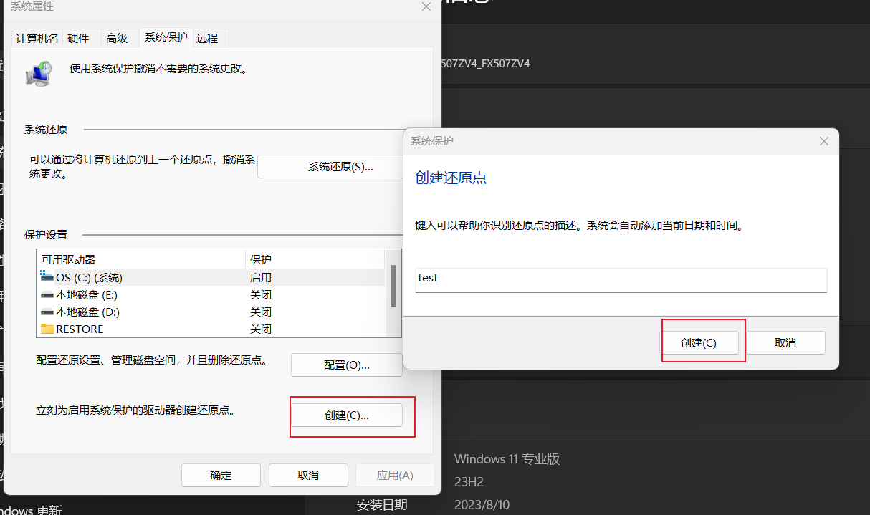
Task: Click 取消 in System Properties window
Action: (x=307, y=476)
